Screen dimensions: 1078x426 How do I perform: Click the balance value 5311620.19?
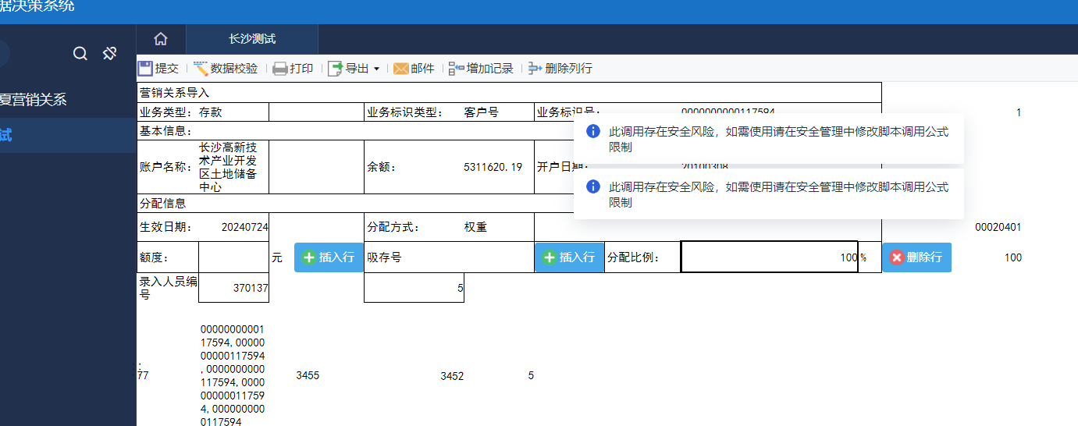click(493, 167)
